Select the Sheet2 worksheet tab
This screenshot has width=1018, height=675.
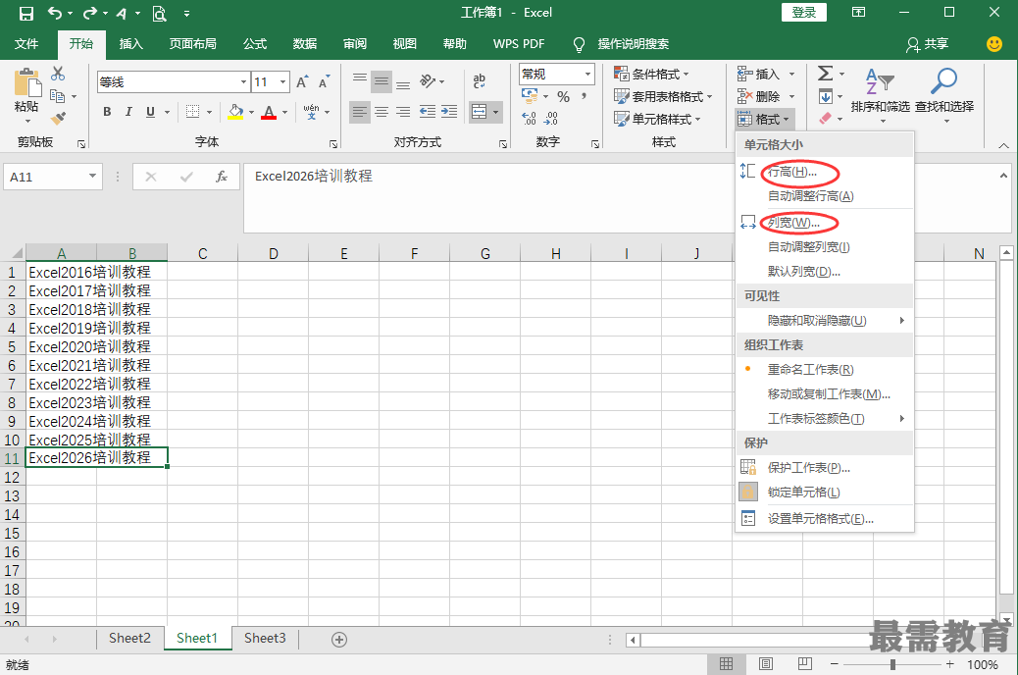coord(129,638)
